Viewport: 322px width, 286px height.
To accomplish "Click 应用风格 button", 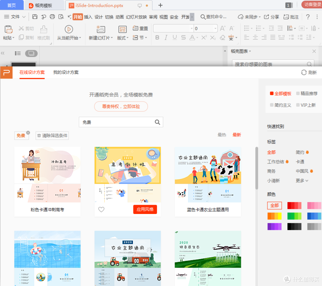I will point(145,209).
